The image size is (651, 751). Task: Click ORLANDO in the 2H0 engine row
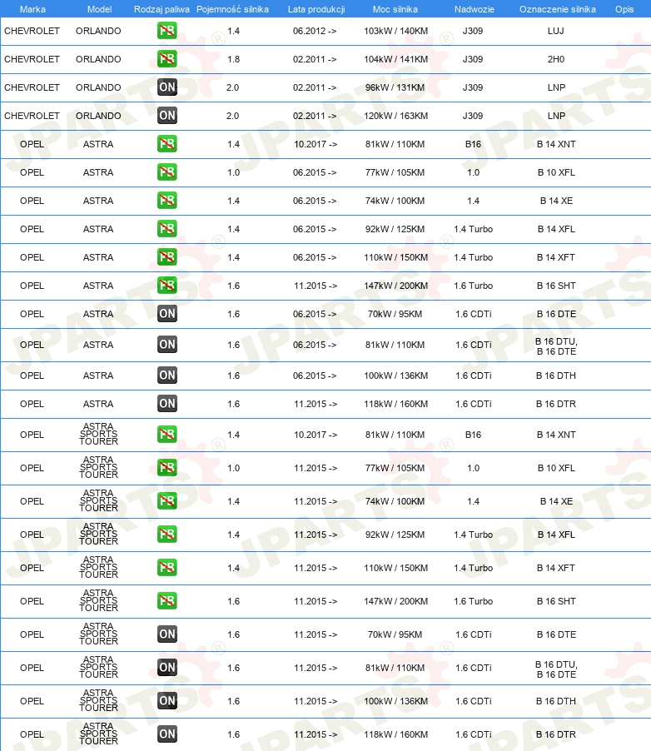pyautogui.click(x=98, y=59)
